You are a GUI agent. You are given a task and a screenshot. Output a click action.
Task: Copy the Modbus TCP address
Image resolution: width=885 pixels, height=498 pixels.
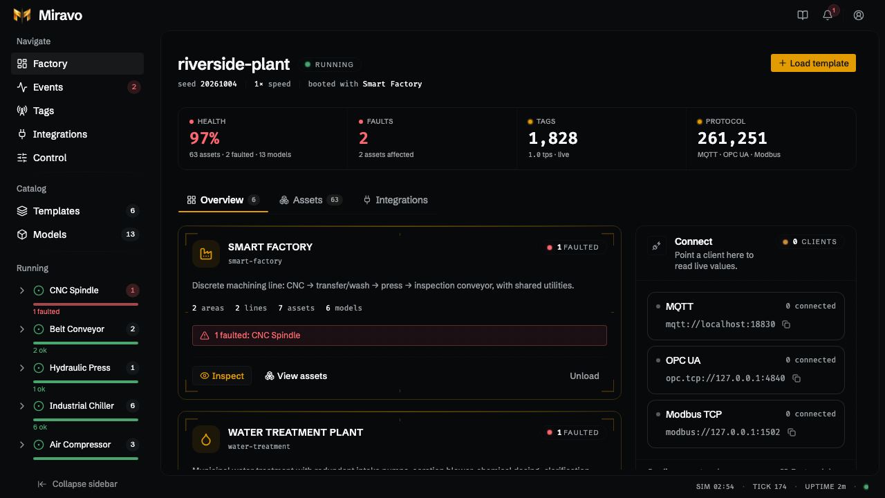coord(792,432)
